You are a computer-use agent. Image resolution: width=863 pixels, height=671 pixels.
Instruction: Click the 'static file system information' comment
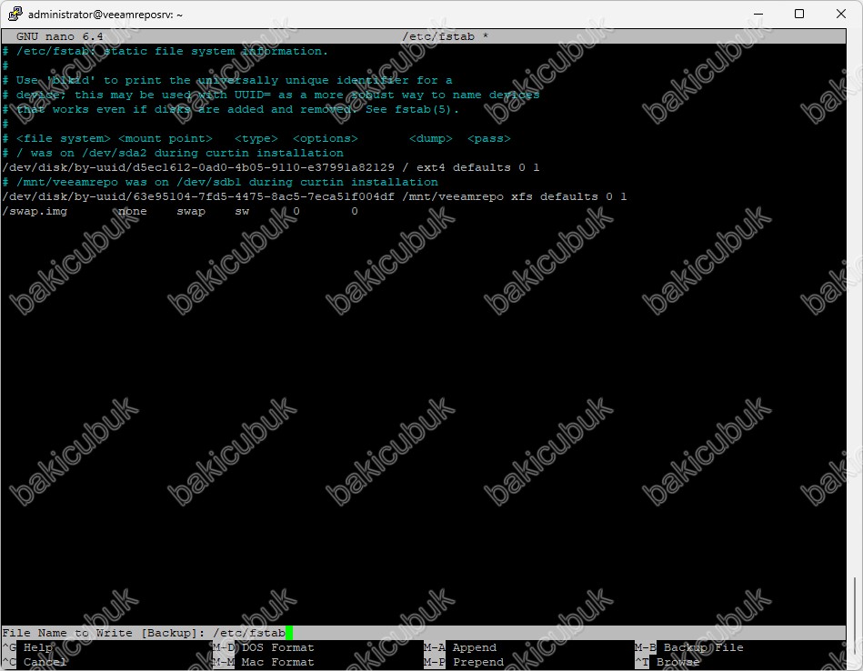(x=166, y=51)
